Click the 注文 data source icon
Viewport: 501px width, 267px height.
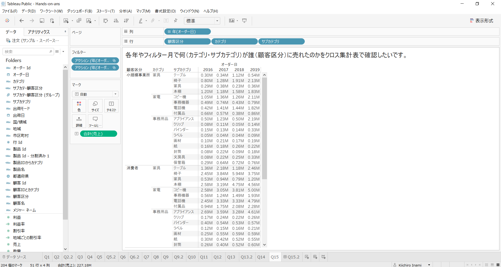click(8, 40)
